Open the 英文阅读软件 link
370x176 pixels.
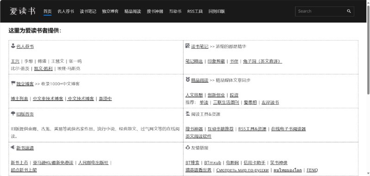[x=198, y=136]
